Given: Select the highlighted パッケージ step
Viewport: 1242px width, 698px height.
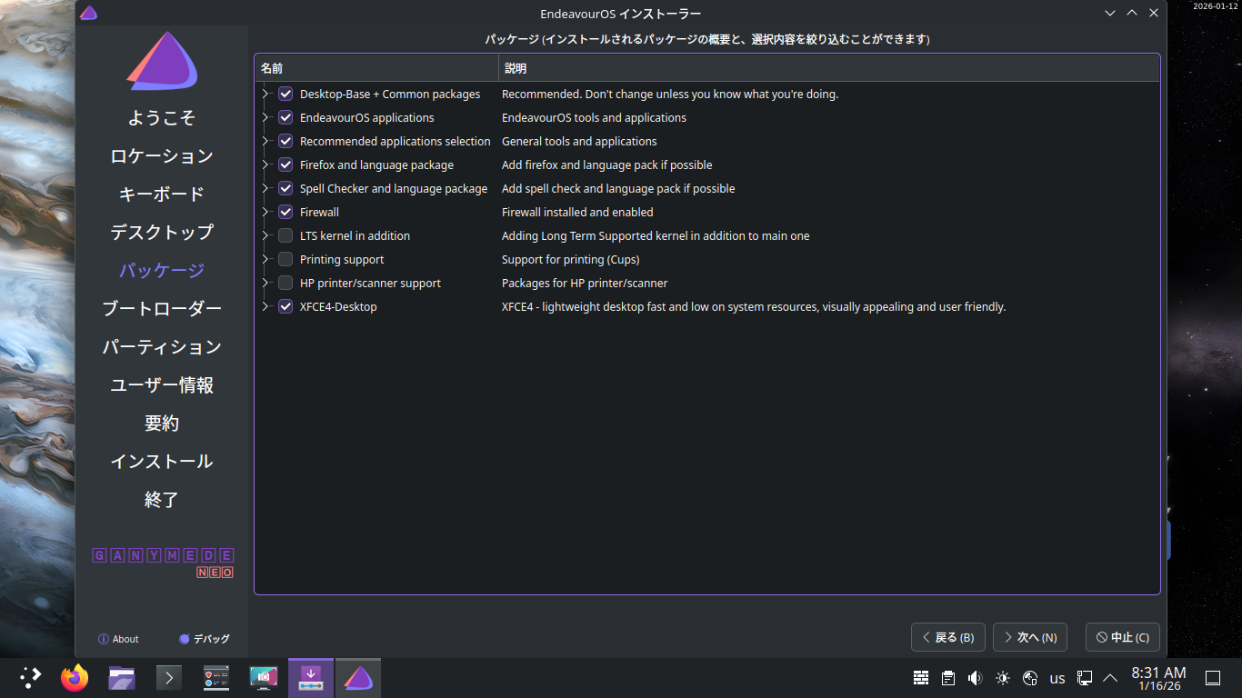Looking at the screenshot, I should (x=162, y=271).
